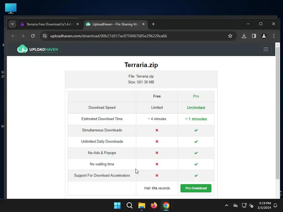Open Chrome downloads panel

pyautogui.click(x=244, y=36)
